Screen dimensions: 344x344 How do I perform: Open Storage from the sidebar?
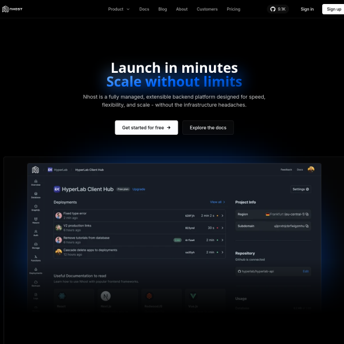pos(36,245)
